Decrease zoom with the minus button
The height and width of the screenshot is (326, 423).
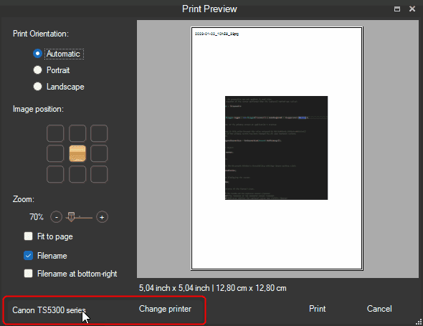tap(57, 217)
